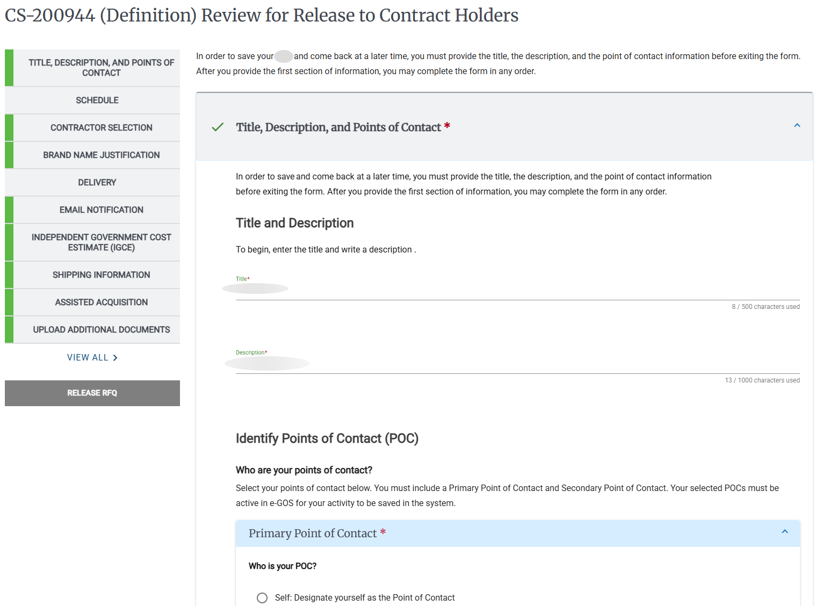Expand the VIEW ALL navigation list
The height and width of the screenshot is (606, 822).
tap(92, 357)
